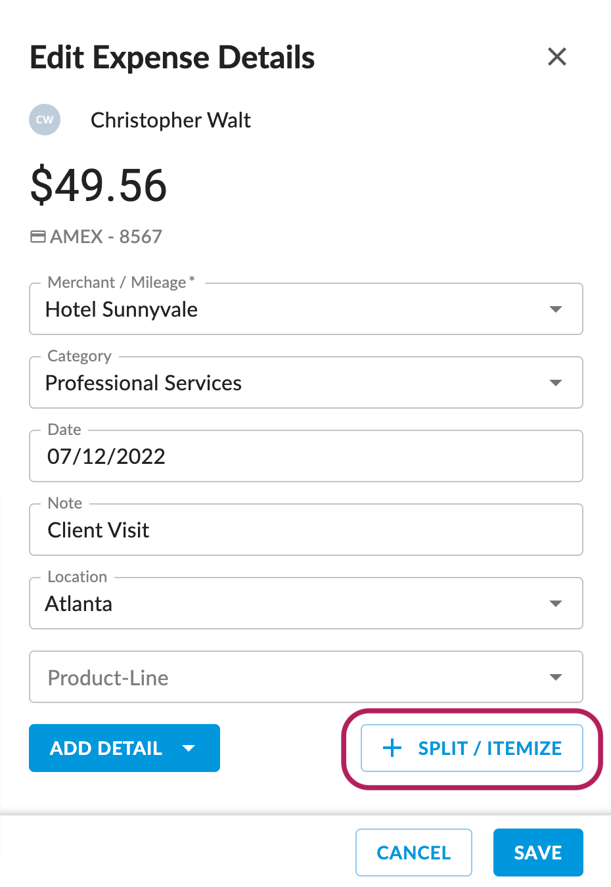Close the Edit Expense Details dialog
The width and height of the screenshot is (611, 887).
click(x=556, y=57)
